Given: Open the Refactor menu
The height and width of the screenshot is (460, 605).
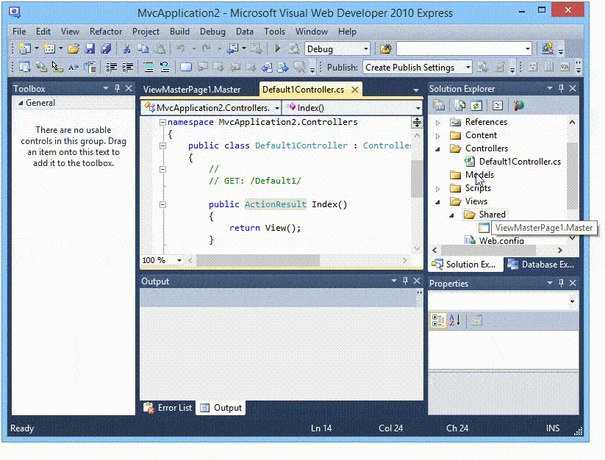Looking at the screenshot, I should coord(106,32).
